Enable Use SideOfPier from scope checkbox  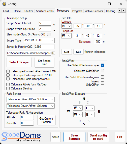tap(102, 65)
